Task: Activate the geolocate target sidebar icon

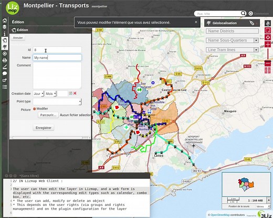Action: pyautogui.click(x=5, y=53)
